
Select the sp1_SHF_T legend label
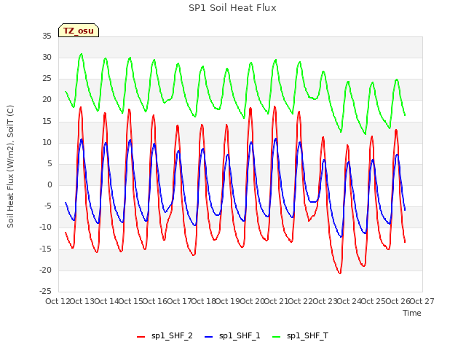click(x=307, y=336)
